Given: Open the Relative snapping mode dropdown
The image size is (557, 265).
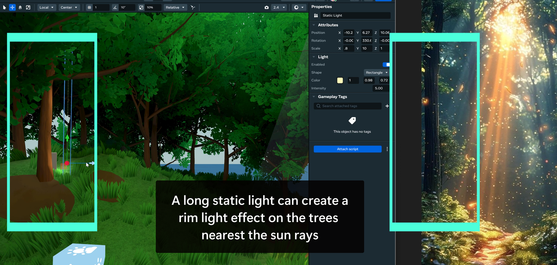Looking at the screenshot, I should tap(175, 8).
